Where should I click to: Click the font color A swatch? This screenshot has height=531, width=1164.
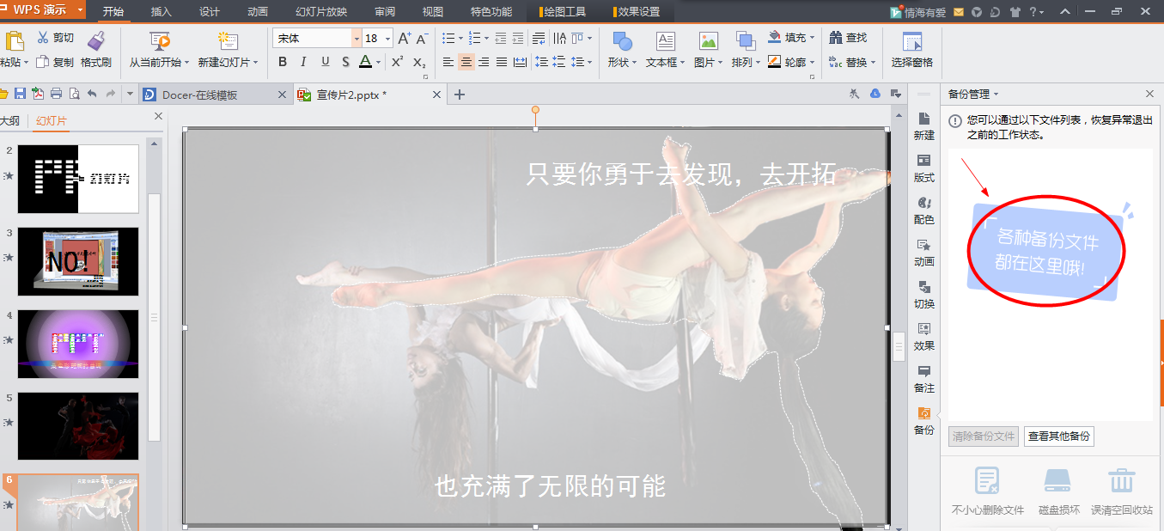(365, 62)
